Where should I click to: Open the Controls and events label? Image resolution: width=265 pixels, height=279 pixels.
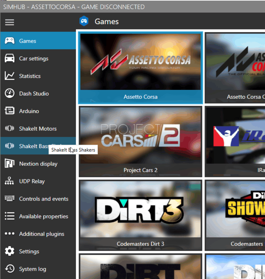coord(44,199)
